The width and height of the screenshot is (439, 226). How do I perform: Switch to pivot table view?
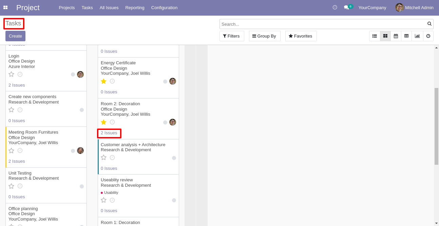click(x=406, y=36)
